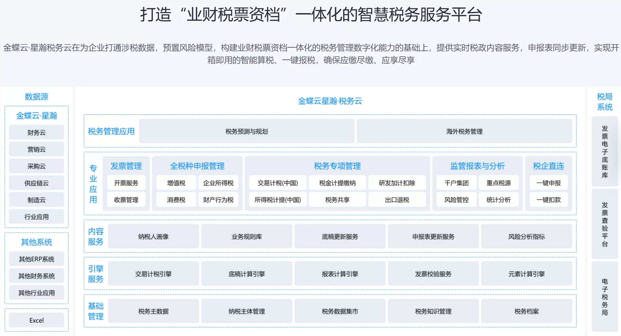This screenshot has height=336, width=621.
Task: Open the 报表计算引擎 block
Action: coord(340,274)
